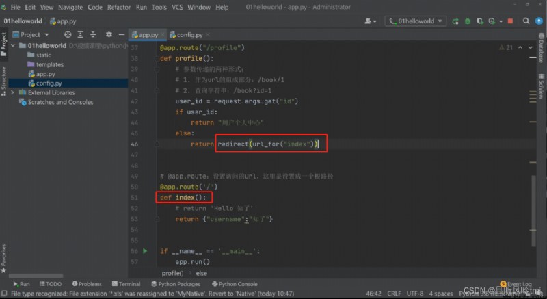547x299 pixels.
Task: Open the Run tool window
Action: [x=21, y=284]
